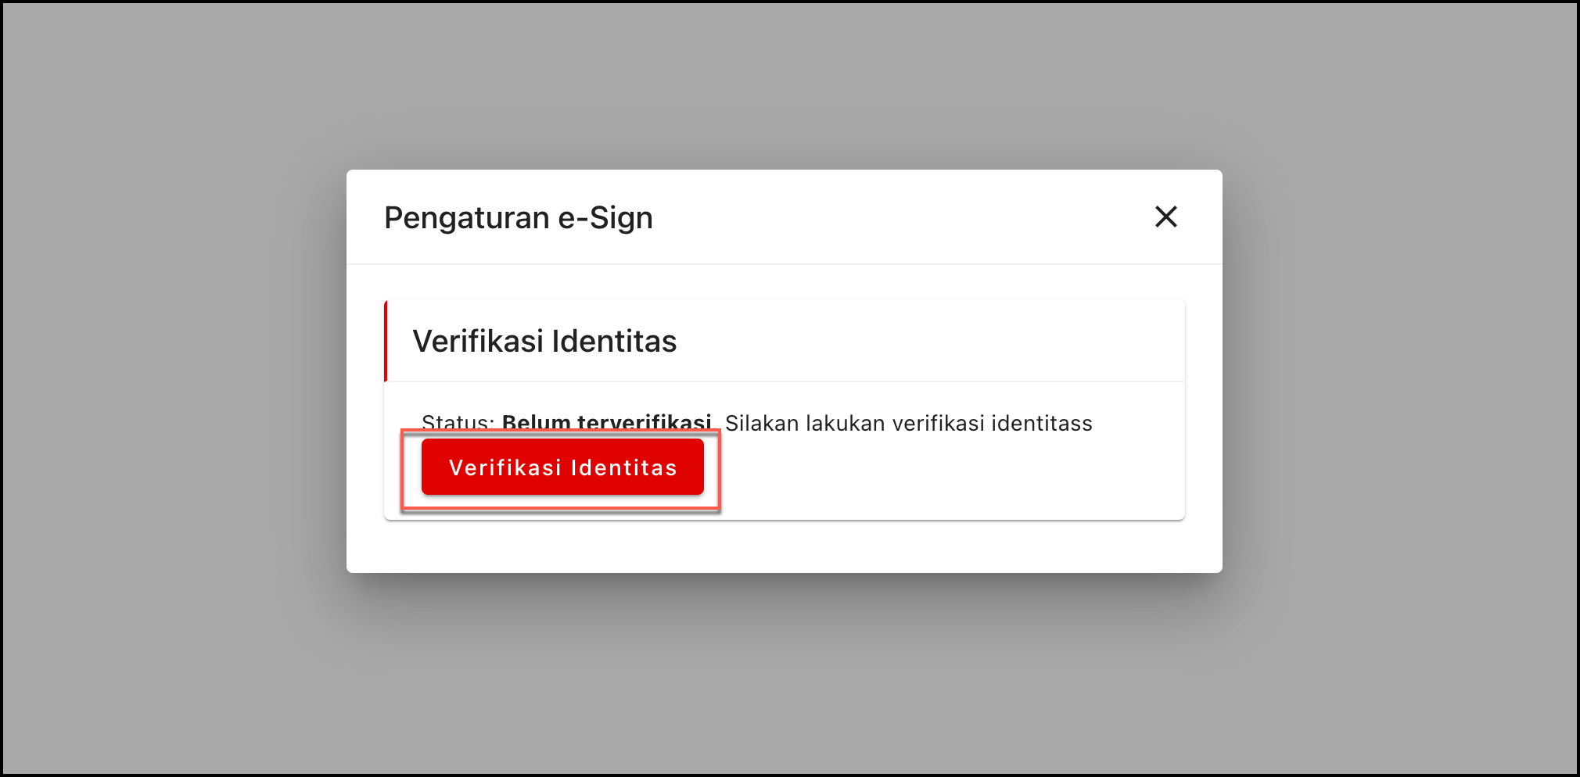Viewport: 1580px width, 777px height.
Task: Close the Pengaturan e-Sign dialog
Action: point(1165,217)
